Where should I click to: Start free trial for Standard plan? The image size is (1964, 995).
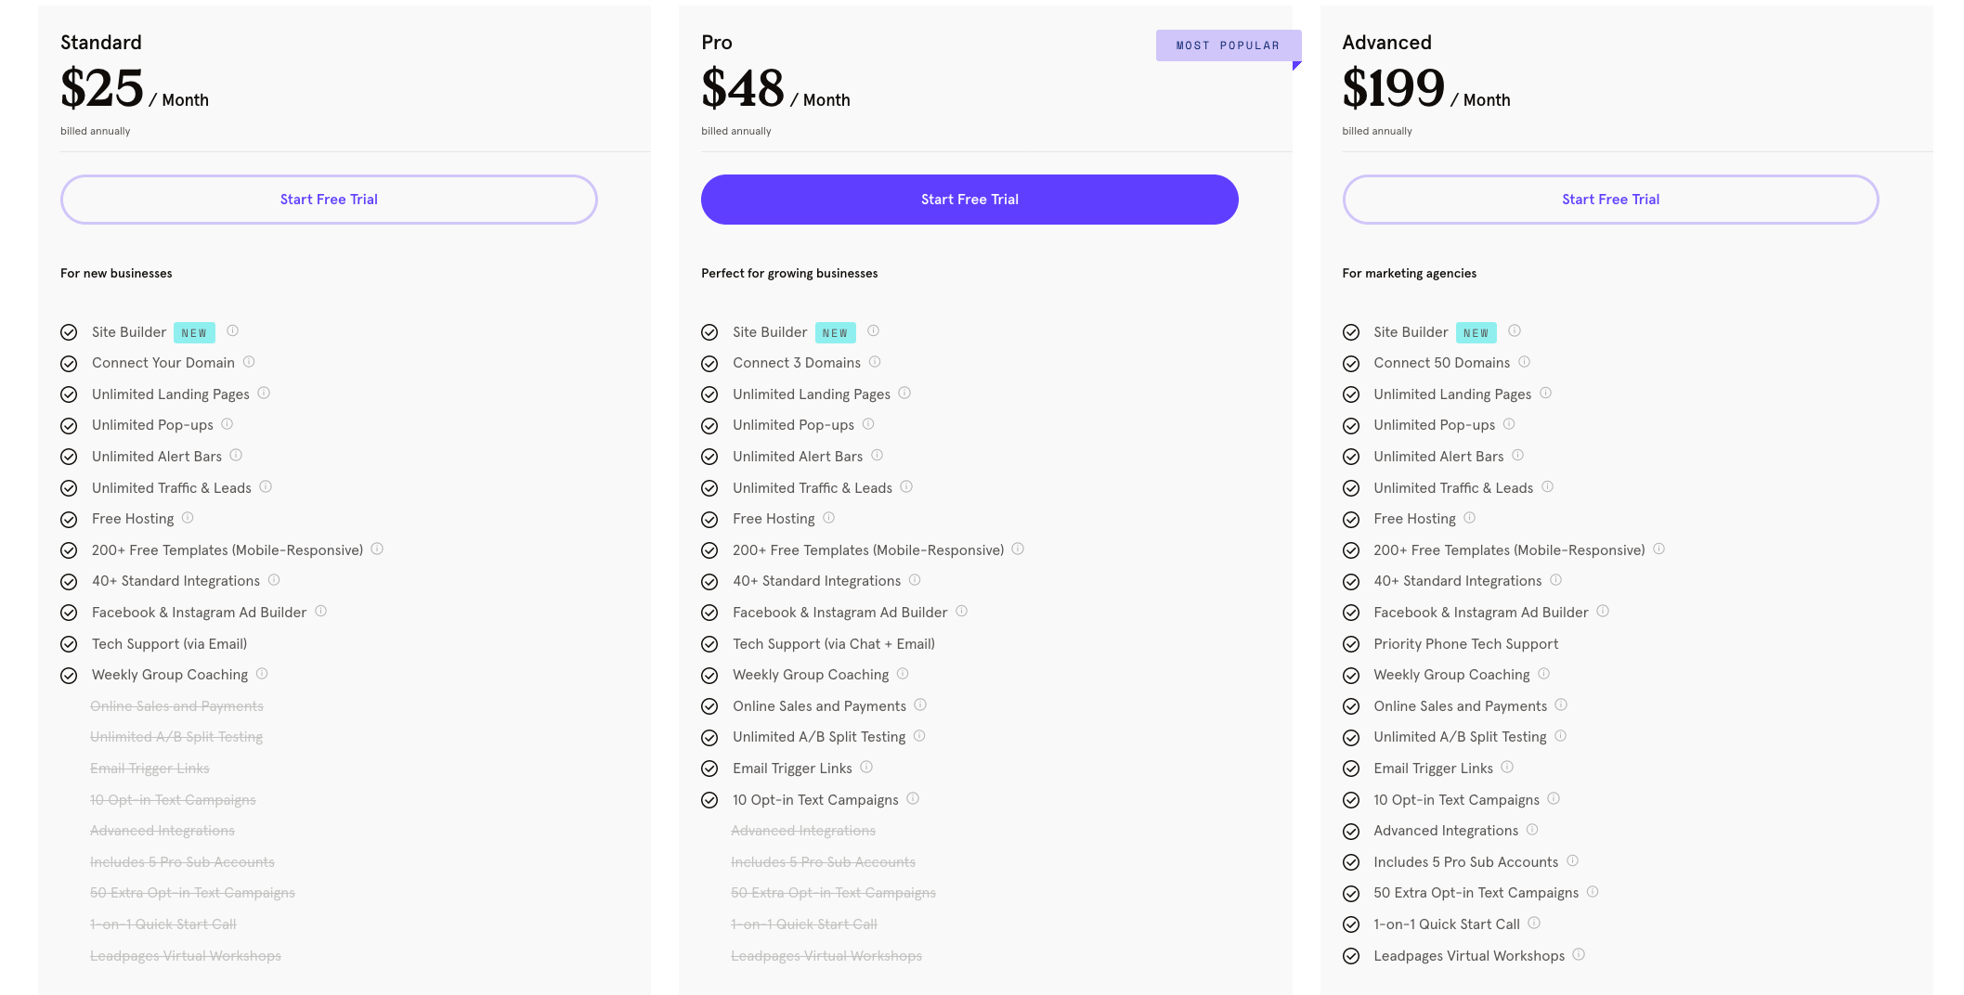pos(329,200)
